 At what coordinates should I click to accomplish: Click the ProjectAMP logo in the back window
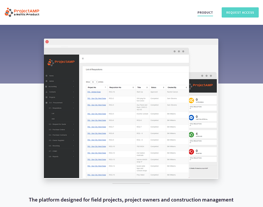click(201, 86)
